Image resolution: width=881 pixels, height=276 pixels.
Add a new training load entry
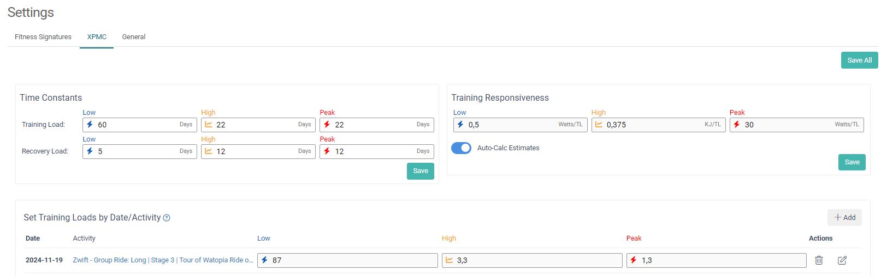(x=844, y=218)
